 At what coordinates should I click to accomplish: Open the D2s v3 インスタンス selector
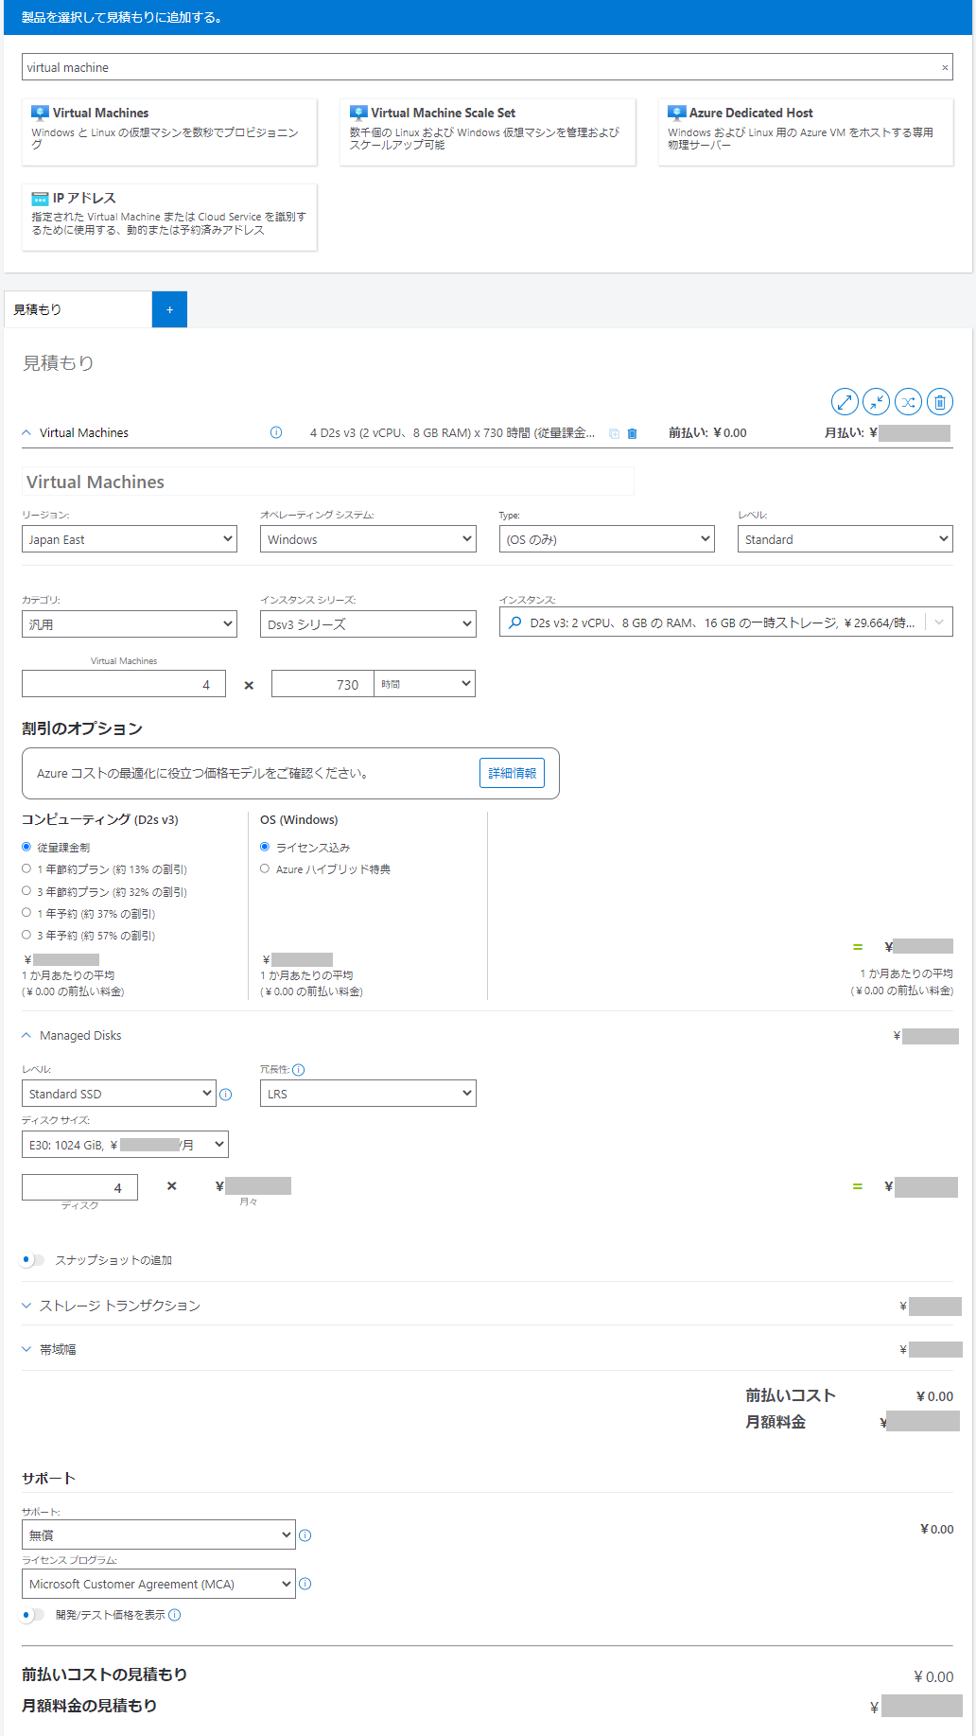pyautogui.click(x=726, y=623)
